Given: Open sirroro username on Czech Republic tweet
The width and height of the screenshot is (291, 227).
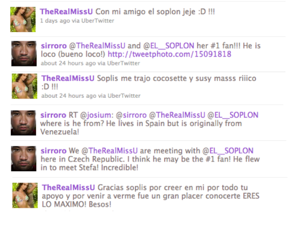Looking at the screenshot, I should [x=54, y=151].
